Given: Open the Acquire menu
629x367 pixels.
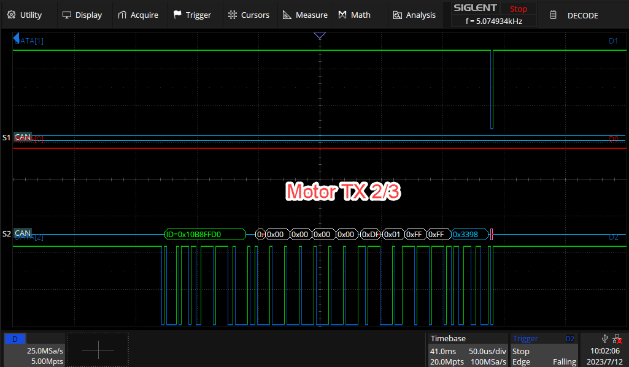Looking at the screenshot, I should 139,14.
